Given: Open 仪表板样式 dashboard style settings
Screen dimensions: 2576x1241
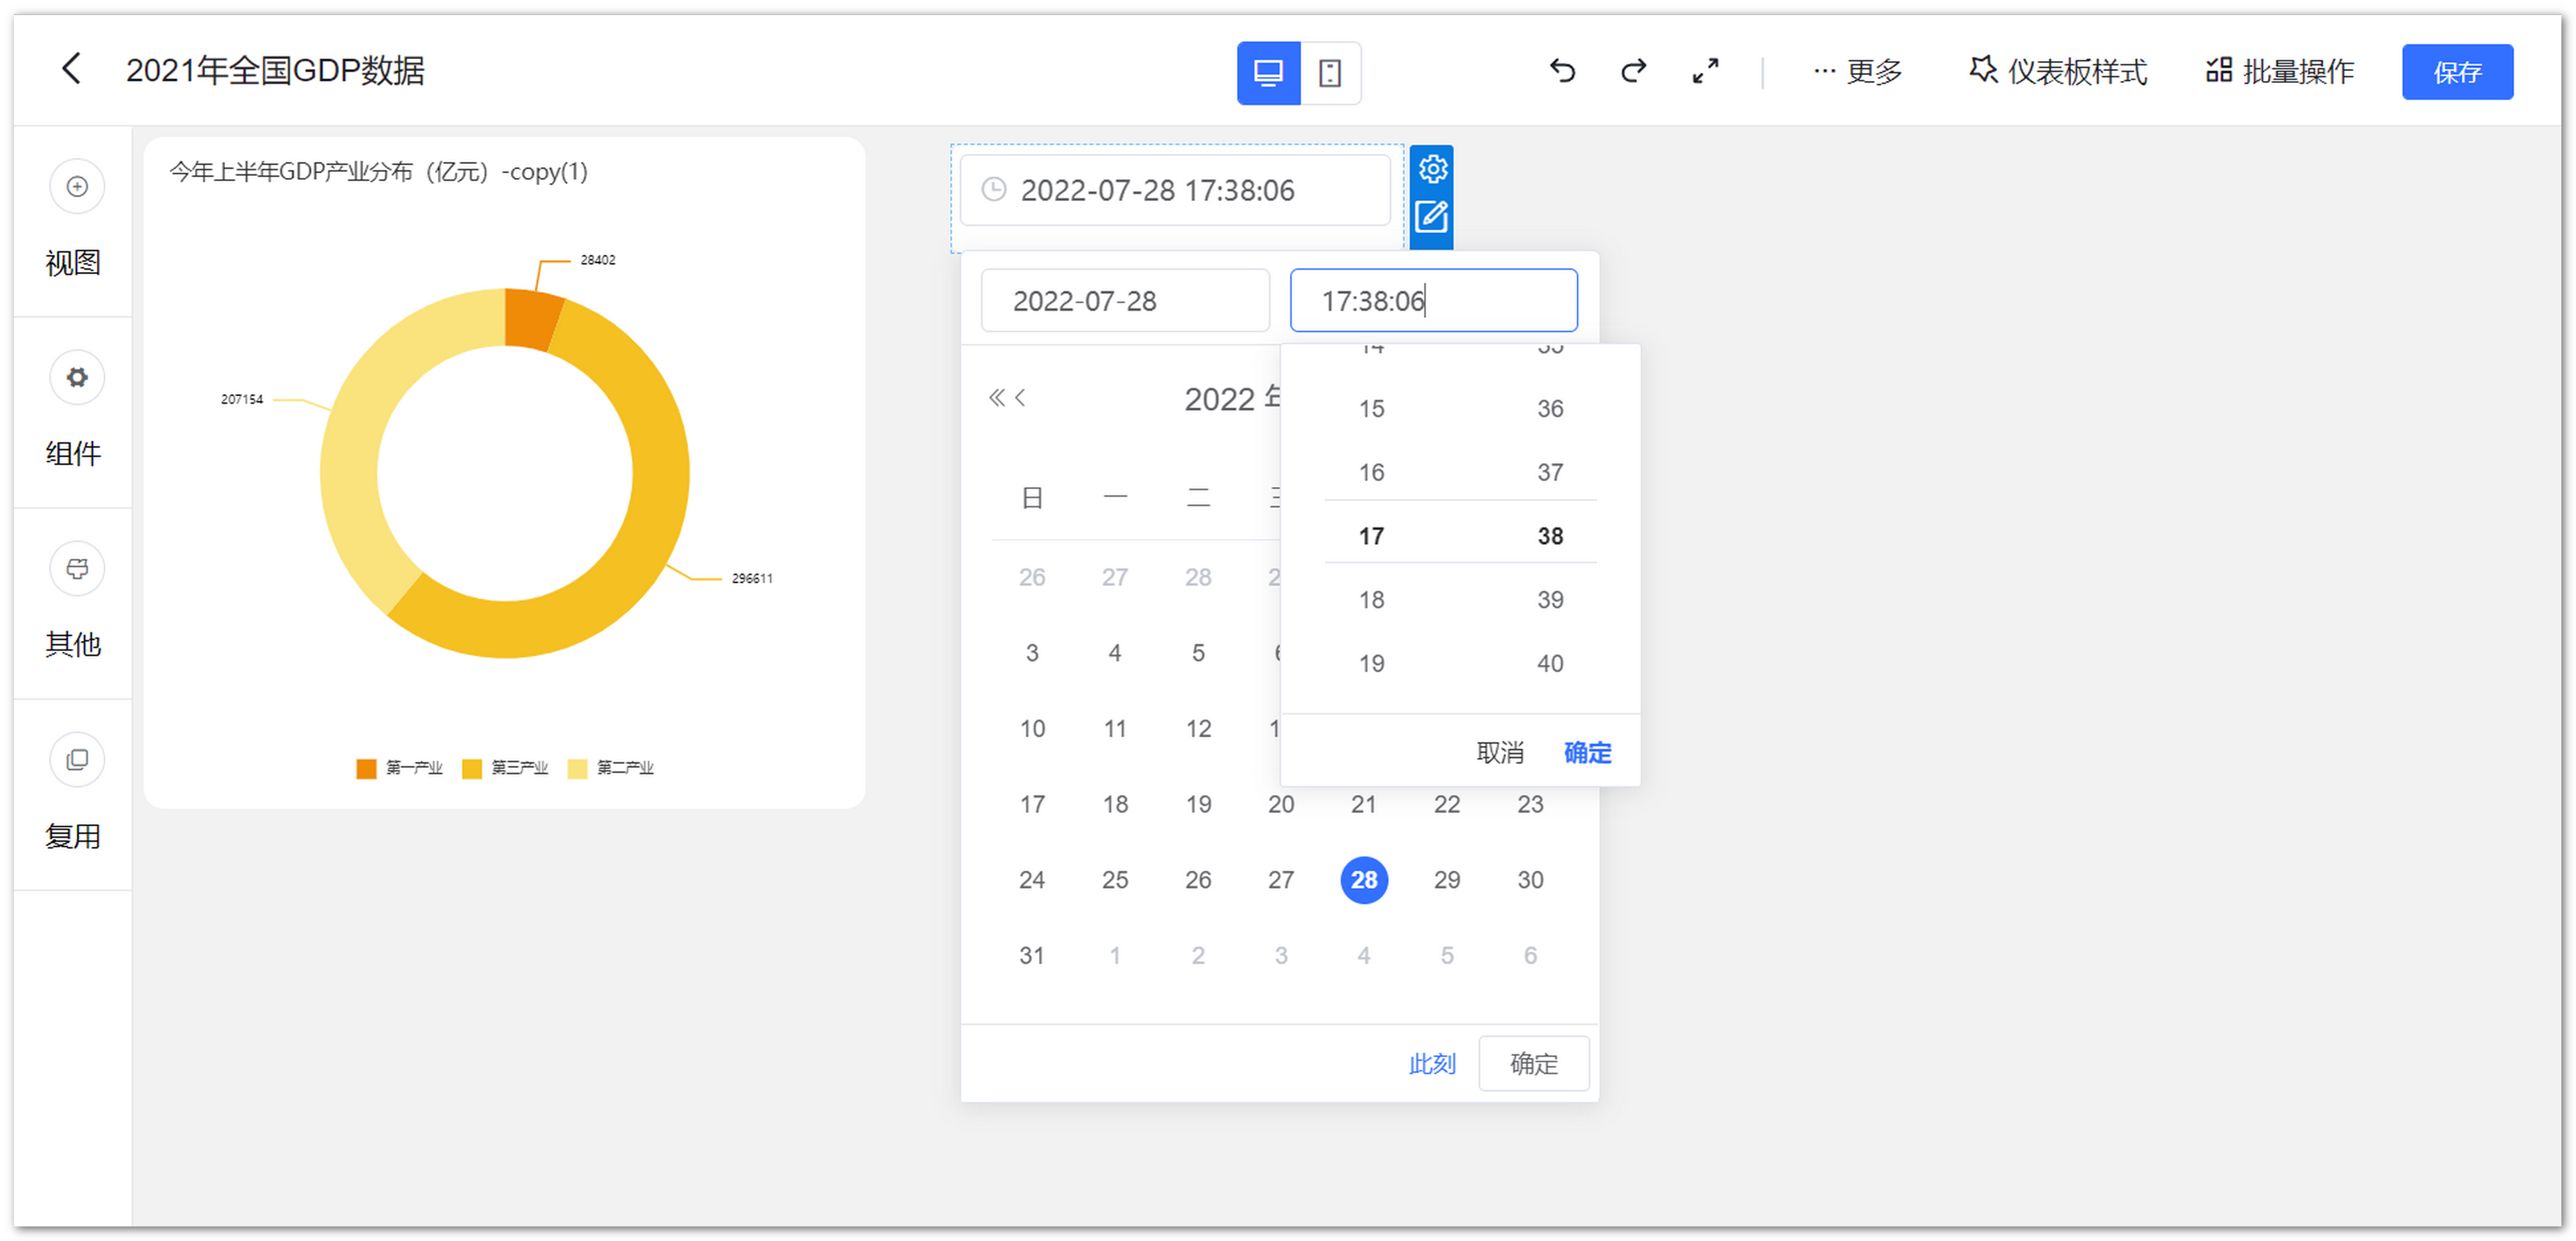Looking at the screenshot, I should tap(2058, 72).
